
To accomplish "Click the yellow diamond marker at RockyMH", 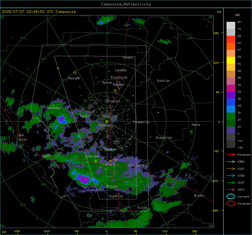I will coord(75,73).
